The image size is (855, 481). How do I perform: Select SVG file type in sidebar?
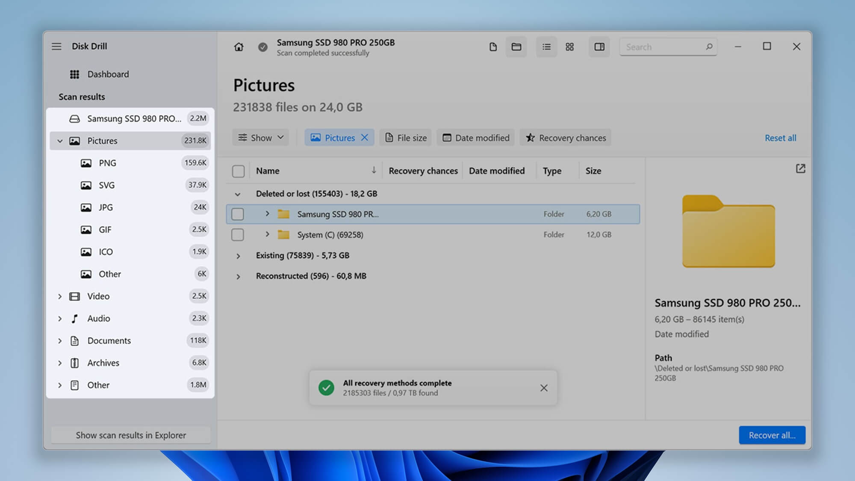pos(130,185)
